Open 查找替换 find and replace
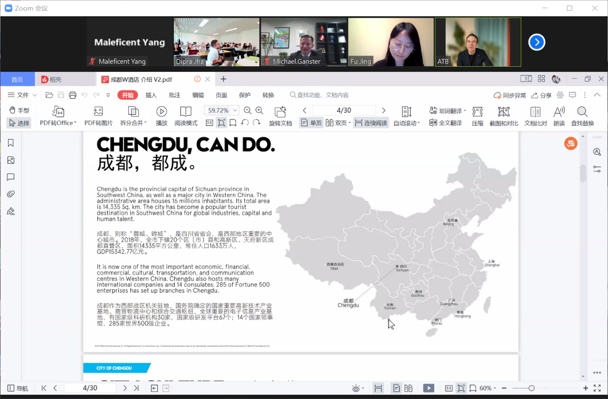This screenshot has height=399, width=608. tap(582, 117)
